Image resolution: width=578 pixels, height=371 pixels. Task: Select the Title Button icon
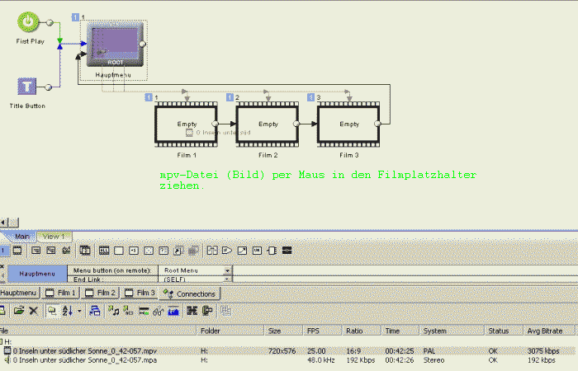(27, 87)
